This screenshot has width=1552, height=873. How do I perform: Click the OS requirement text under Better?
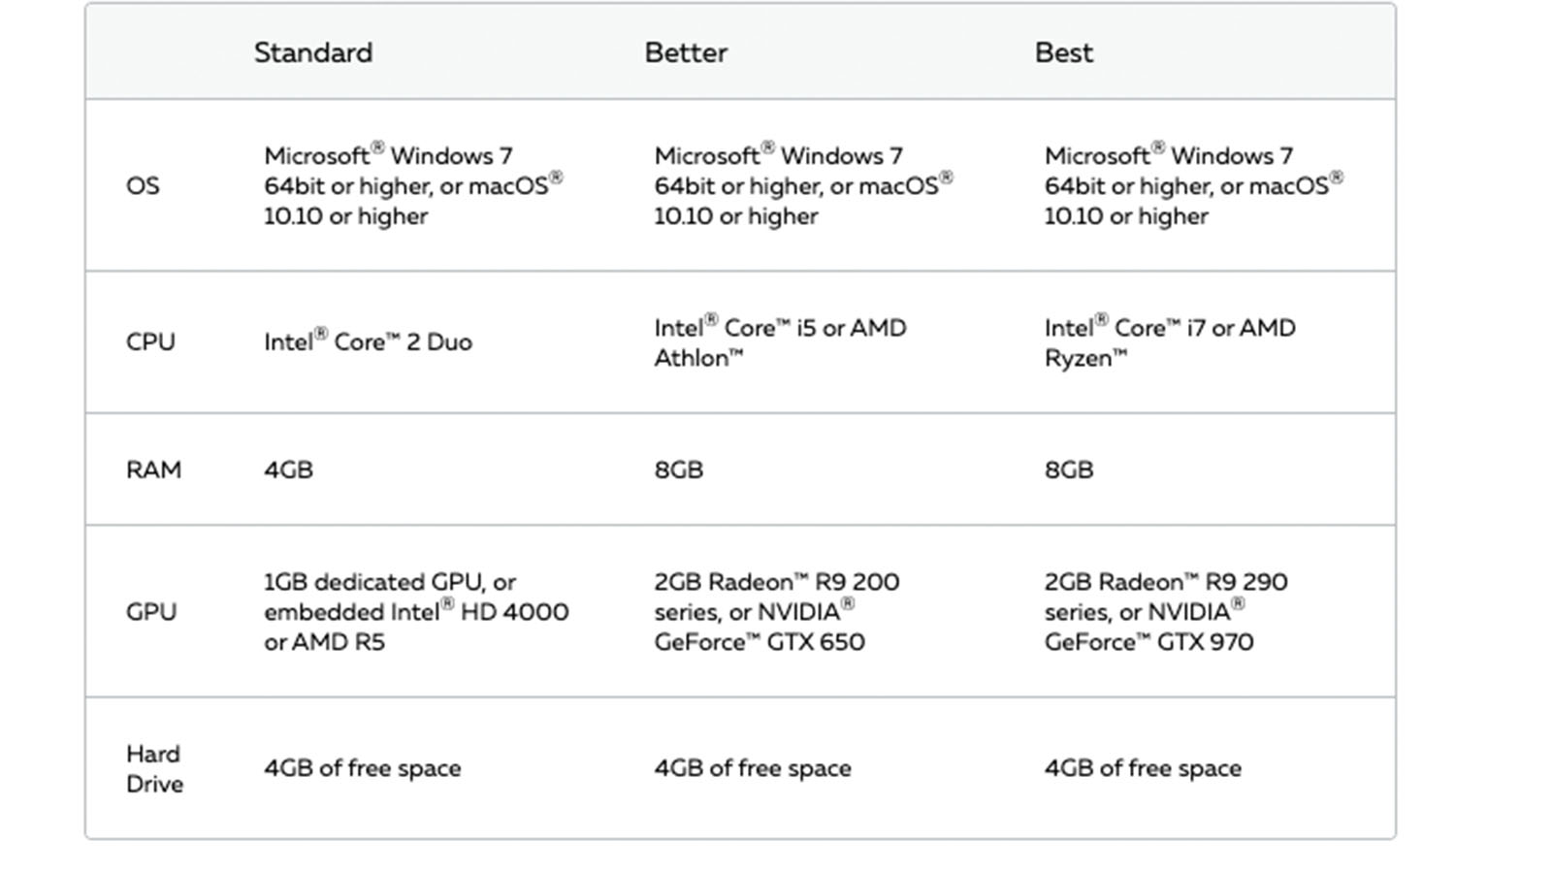tap(802, 185)
